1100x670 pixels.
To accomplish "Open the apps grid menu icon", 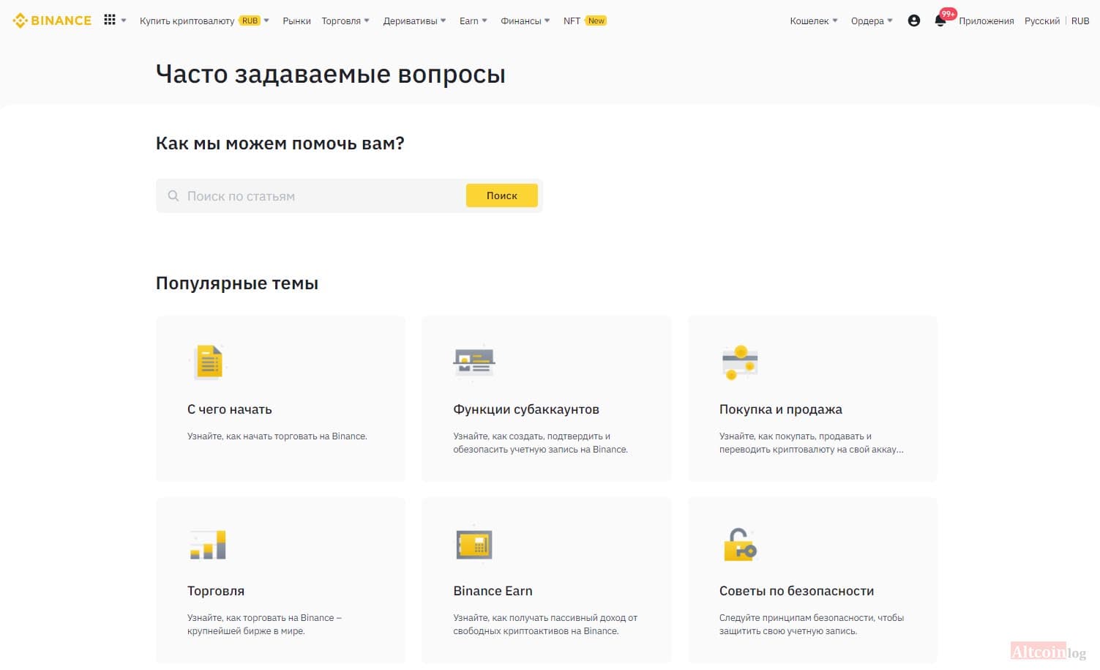I will pyautogui.click(x=110, y=20).
